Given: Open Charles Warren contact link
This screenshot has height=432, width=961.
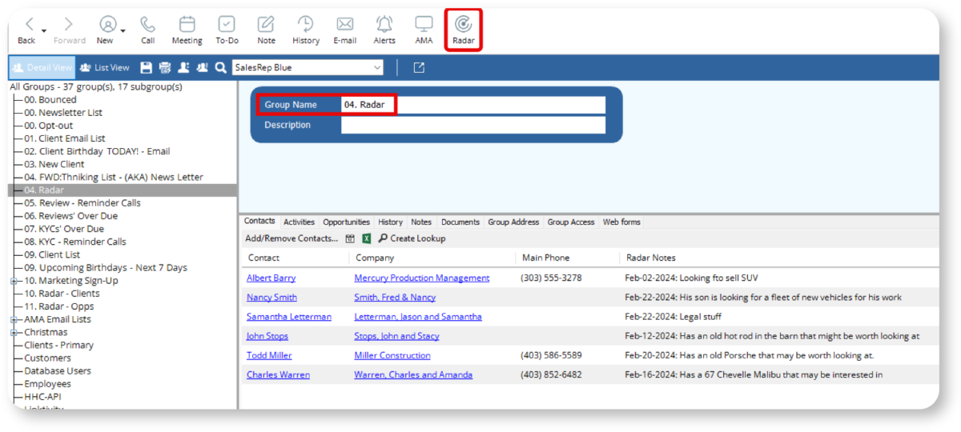Looking at the screenshot, I should (x=278, y=374).
